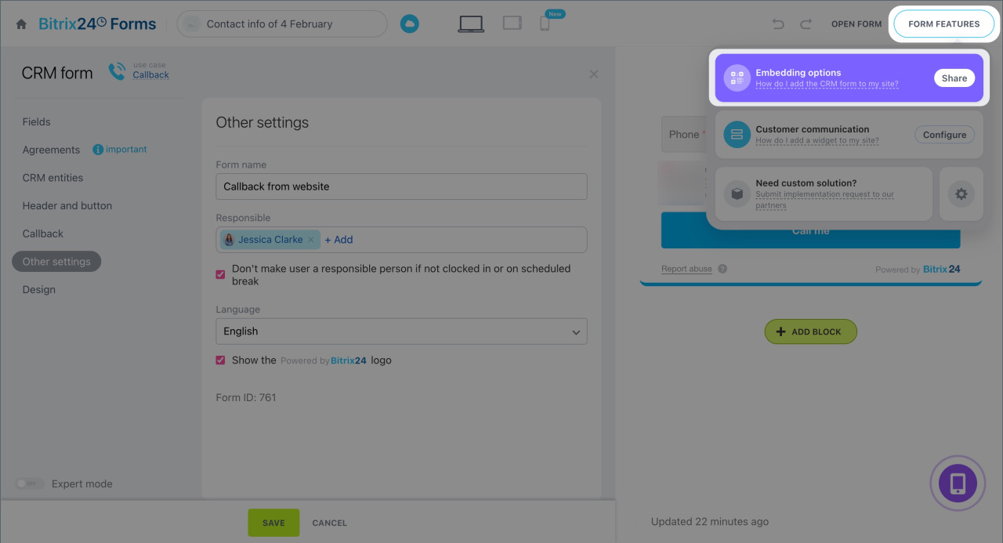Switch to tablet preview device icon
Image resolution: width=1003 pixels, height=543 pixels.
512,24
